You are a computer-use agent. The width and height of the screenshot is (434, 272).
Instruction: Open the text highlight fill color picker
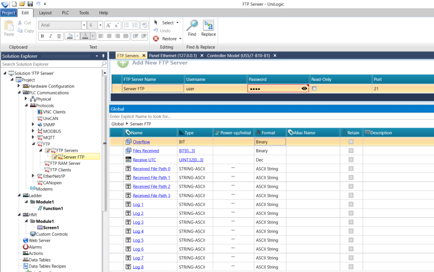pyautogui.click(x=70, y=36)
